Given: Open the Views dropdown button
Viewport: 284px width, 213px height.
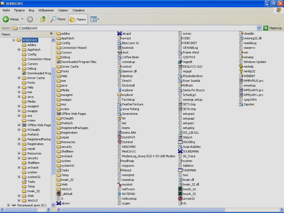Looking at the screenshot, I should [x=95, y=19].
